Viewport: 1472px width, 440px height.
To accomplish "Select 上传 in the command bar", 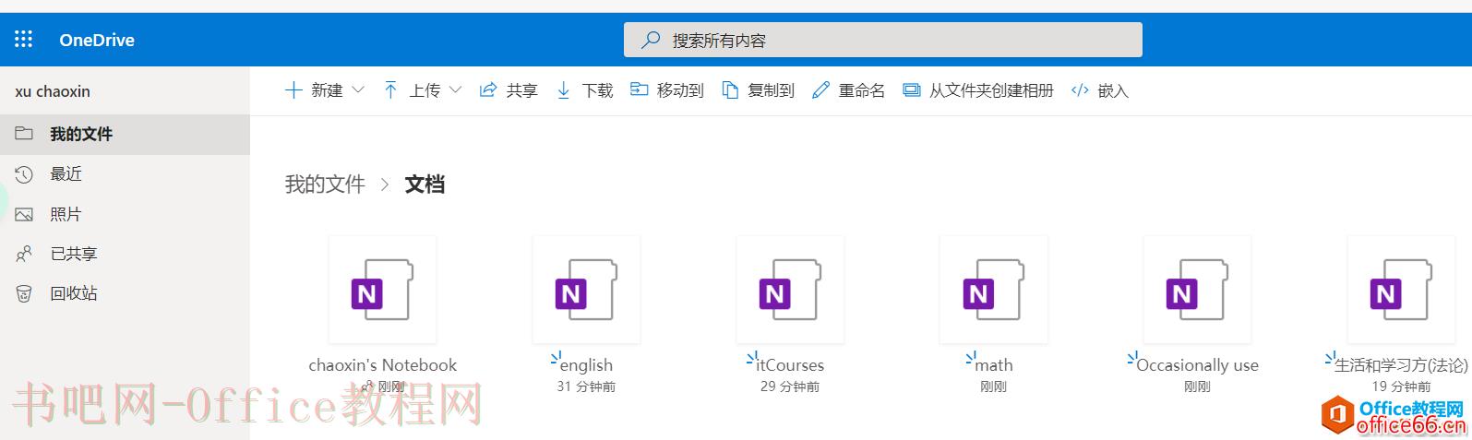I will click(x=425, y=90).
